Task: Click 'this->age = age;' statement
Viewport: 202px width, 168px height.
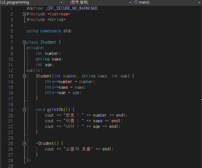Action: pyautogui.click(x=63, y=93)
